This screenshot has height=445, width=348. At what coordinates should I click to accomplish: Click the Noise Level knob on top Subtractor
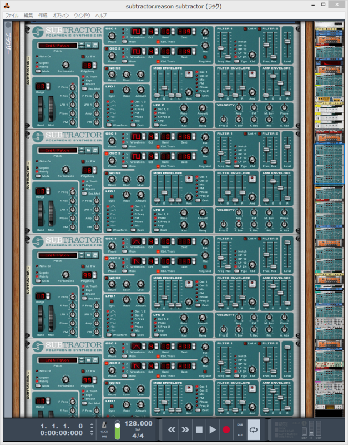[141, 75]
